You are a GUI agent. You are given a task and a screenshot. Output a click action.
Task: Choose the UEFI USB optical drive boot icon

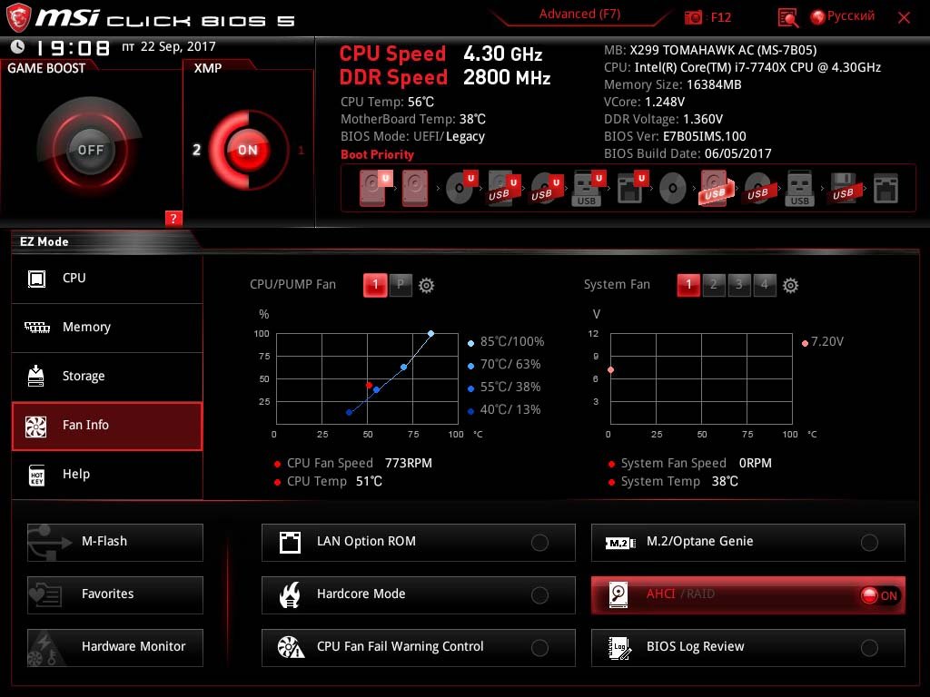click(x=546, y=188)
